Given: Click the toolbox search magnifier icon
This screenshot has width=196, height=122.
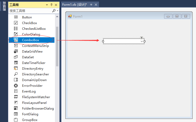Looking at the screenshot, I should [54, 11].
